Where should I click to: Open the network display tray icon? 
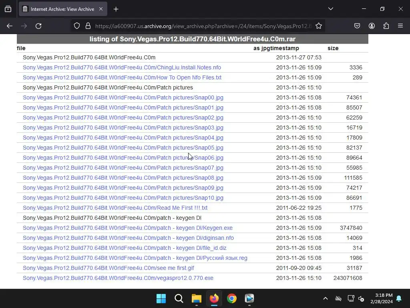coord(351,298)
